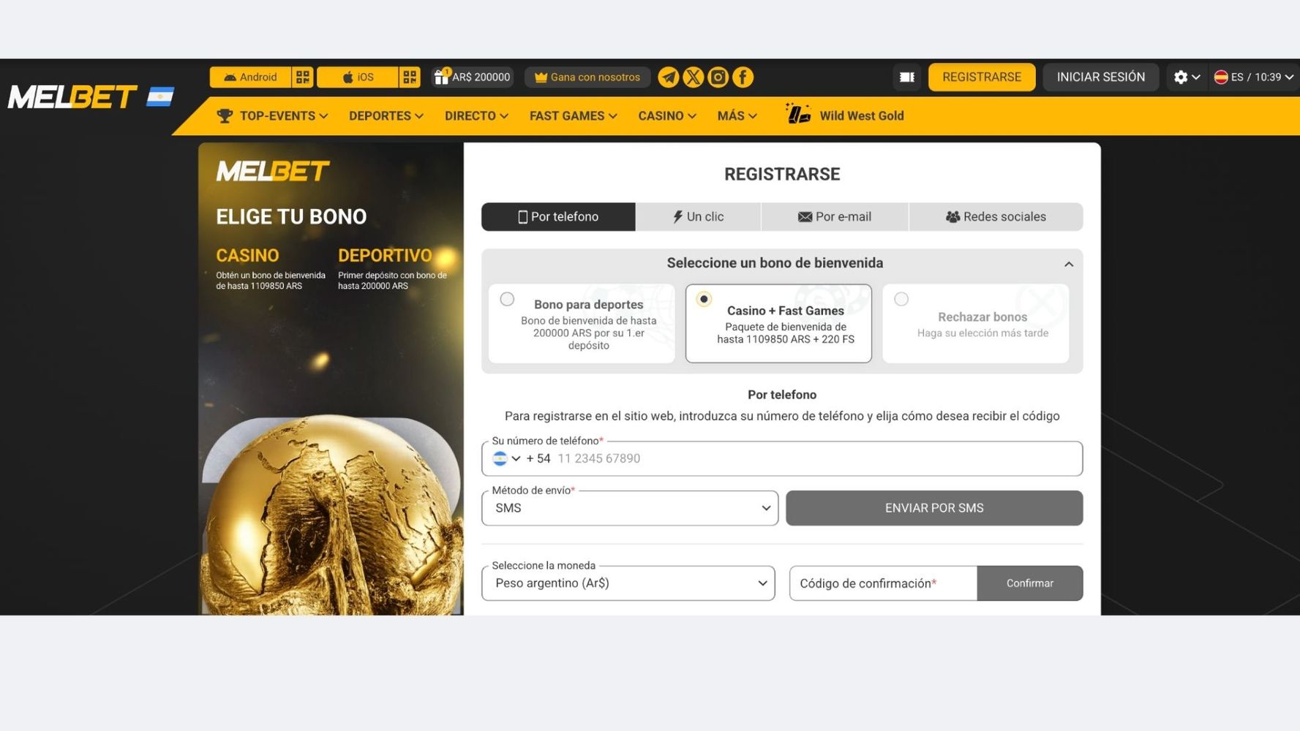Click the Android app download button
Screen dimensions: 1300x731
pyautogui.click(x=250, y=77)
